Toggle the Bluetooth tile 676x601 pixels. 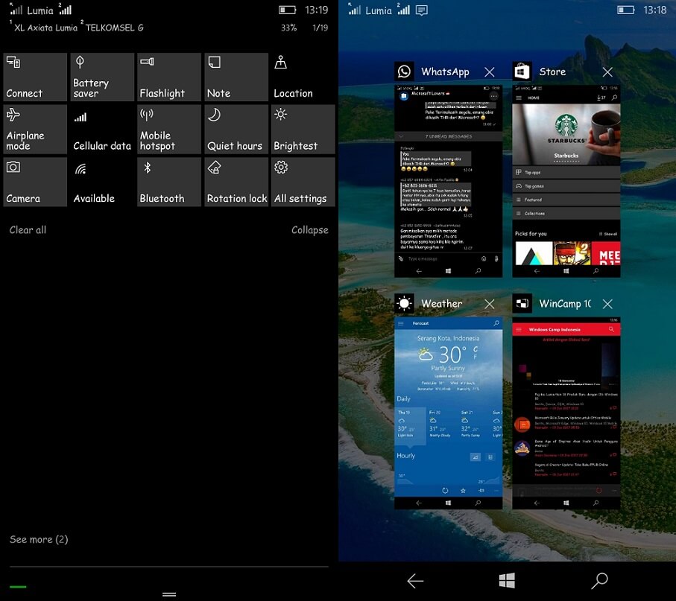(x=169, y=182)
